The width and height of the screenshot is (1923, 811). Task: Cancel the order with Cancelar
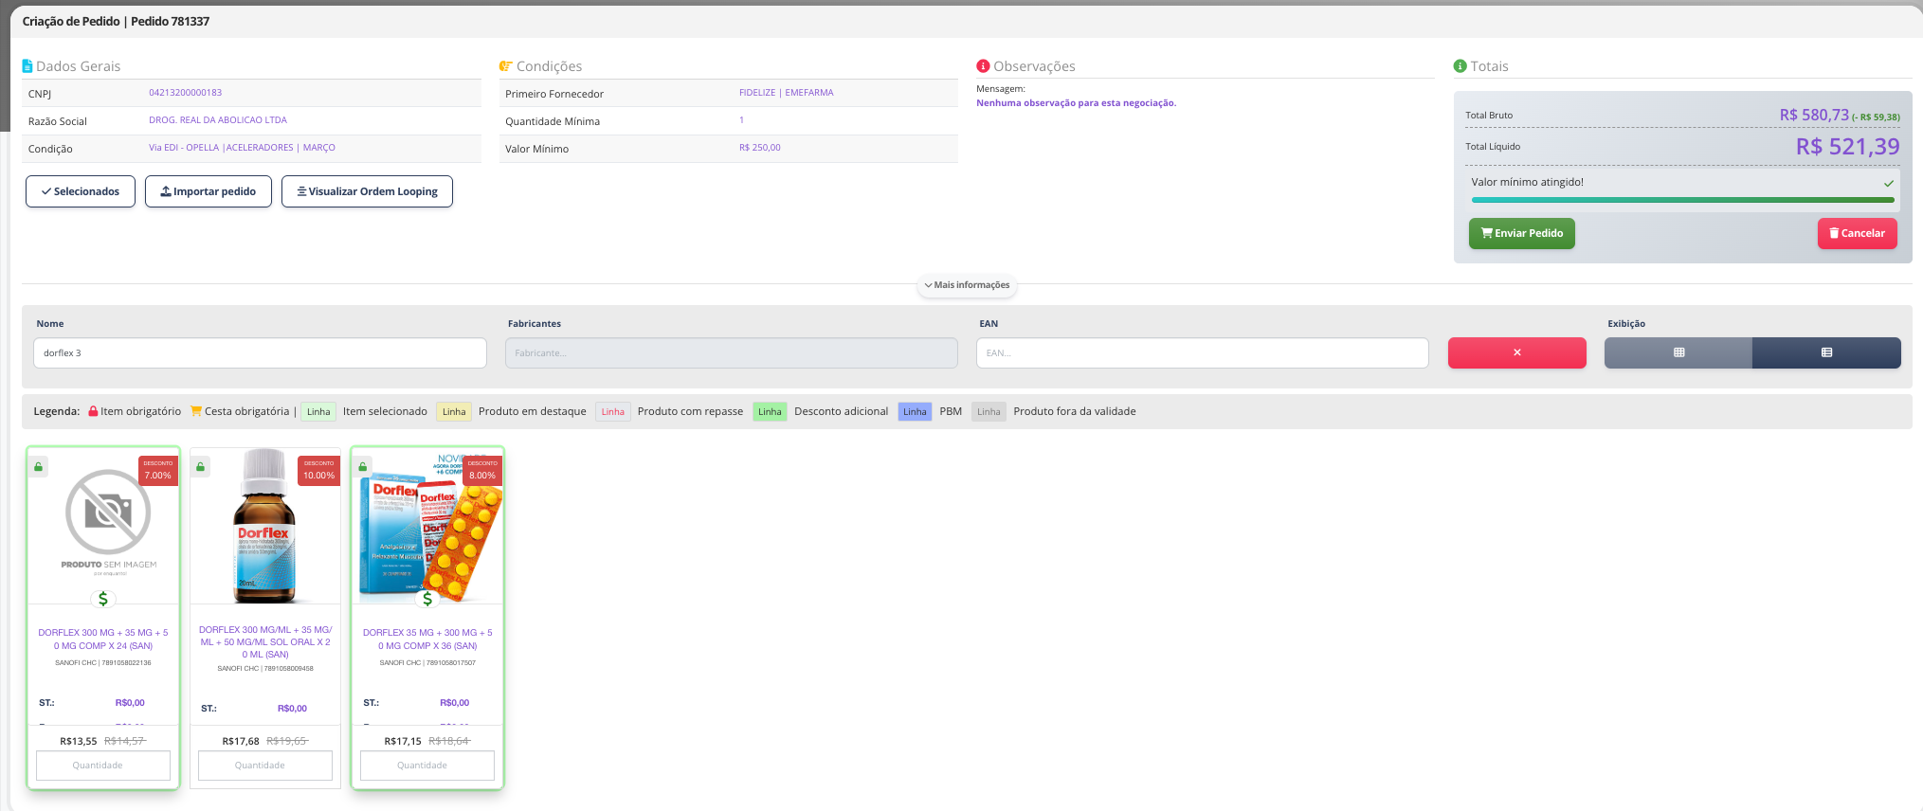[x=1857, y=233]
